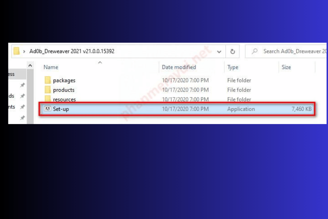Click the resources folder icon
Viewport: 328px width, 219px height.
coord(47,99)
